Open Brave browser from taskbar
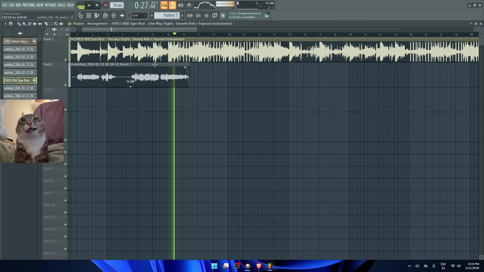 259,266
